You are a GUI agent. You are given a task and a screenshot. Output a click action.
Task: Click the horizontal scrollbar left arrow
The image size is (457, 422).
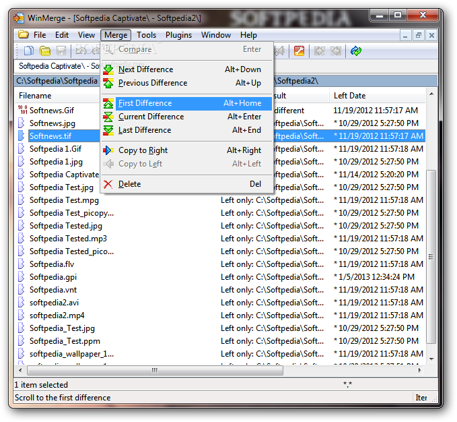coord(20,370)
